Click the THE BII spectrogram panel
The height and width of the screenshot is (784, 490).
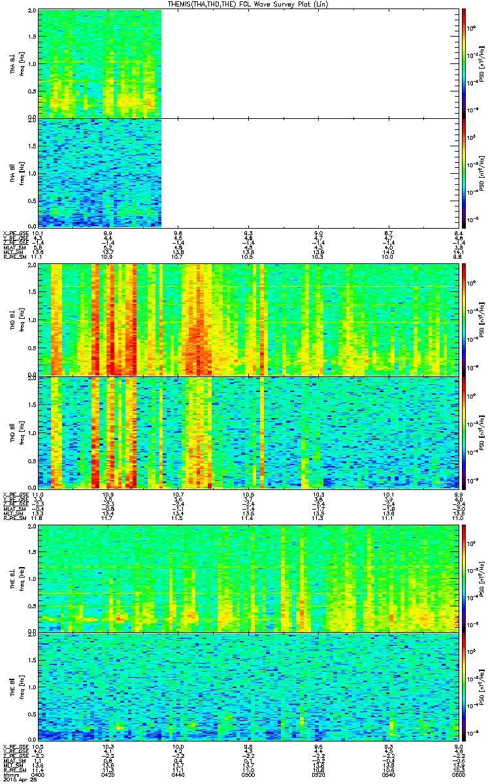(248, 687)
